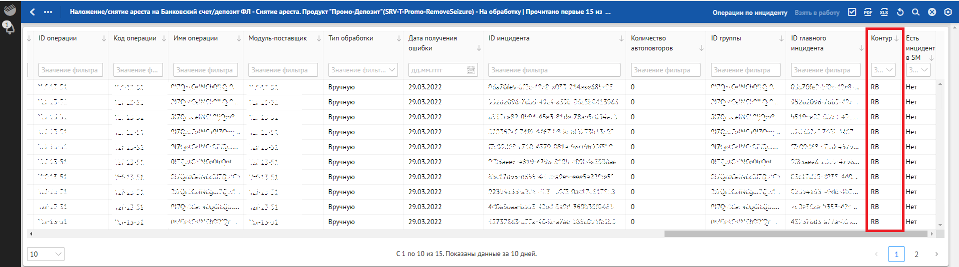Click the circled X icon in header
This screenshot has width=959, height=267.
(x=932, y=12)
